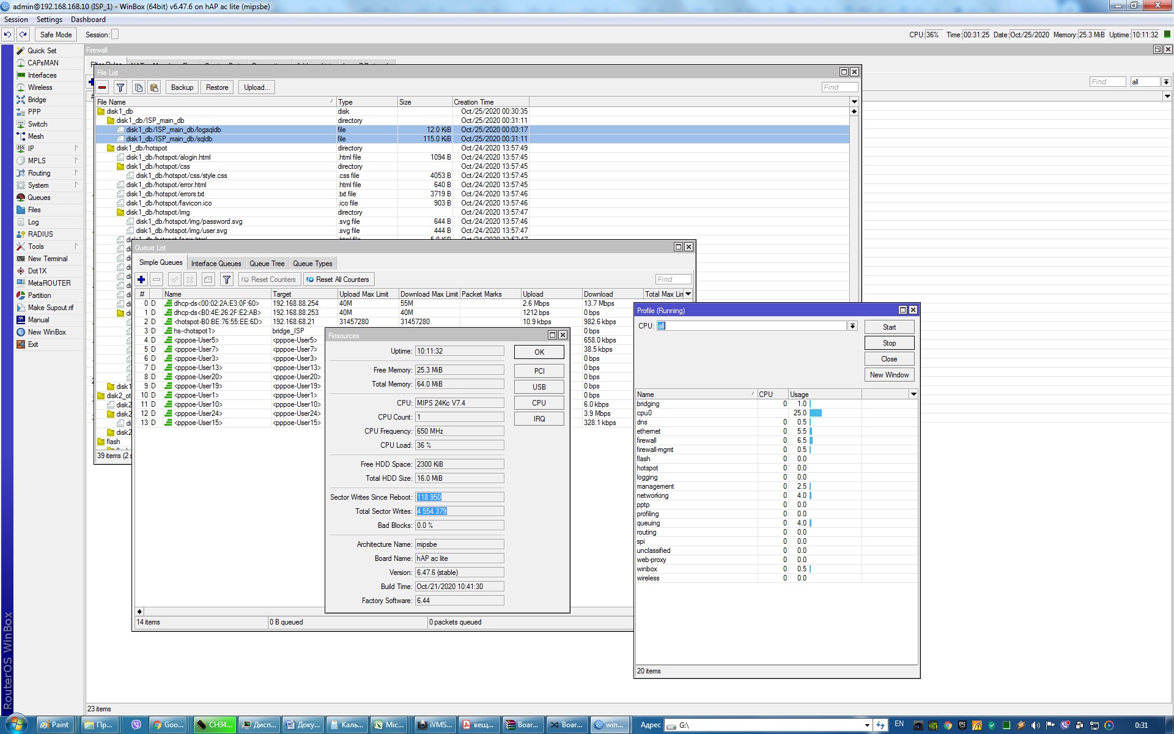Switch to Interface Queues tab
Screen dimensions: 1174x734
pyautogui.click(x=216, y=264)
